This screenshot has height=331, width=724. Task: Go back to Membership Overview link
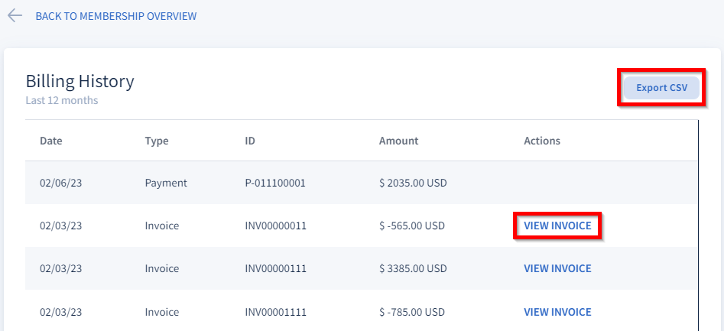click(115, 16)
